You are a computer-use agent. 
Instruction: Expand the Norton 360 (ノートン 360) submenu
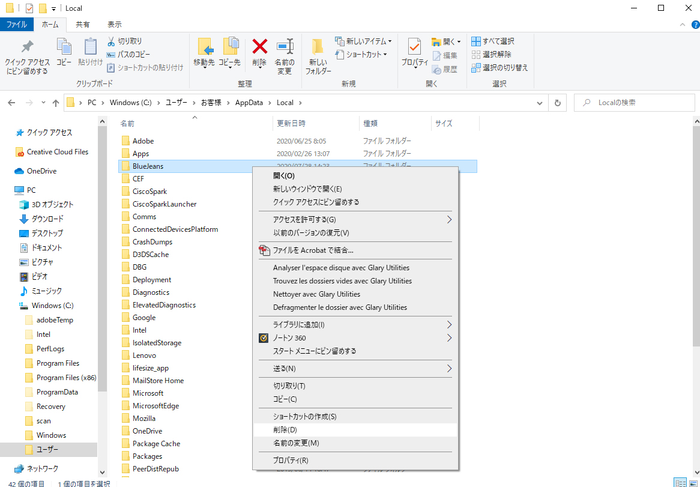click(x=355, y=338)
